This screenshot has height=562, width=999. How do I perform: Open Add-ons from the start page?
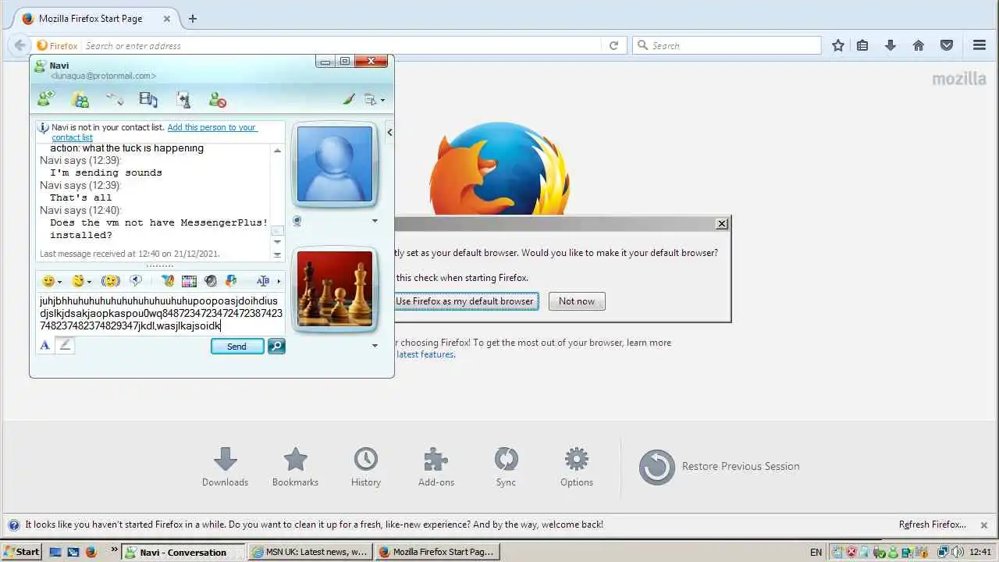tap(436, 467)
